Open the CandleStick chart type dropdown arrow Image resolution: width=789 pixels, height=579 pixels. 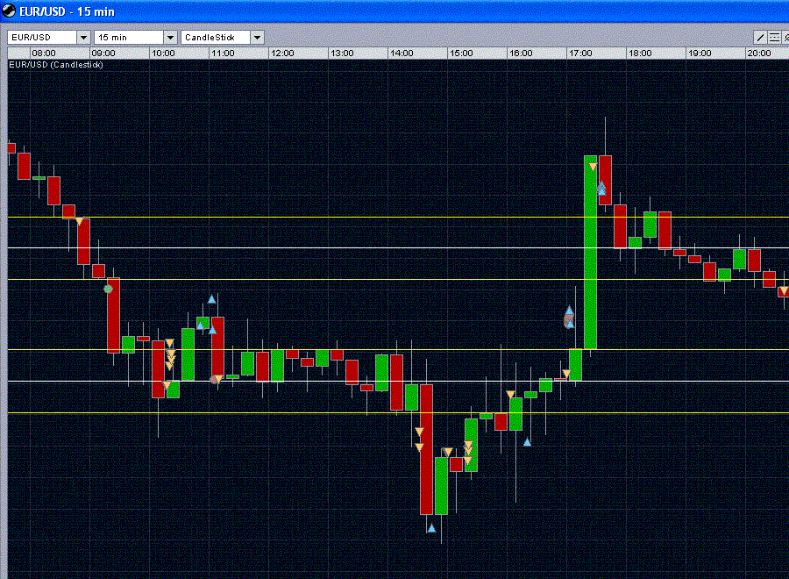click(257, 37)
